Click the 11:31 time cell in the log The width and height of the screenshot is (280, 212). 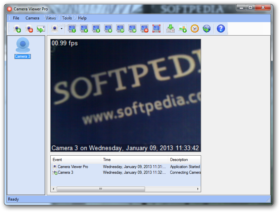coord(134,167)
